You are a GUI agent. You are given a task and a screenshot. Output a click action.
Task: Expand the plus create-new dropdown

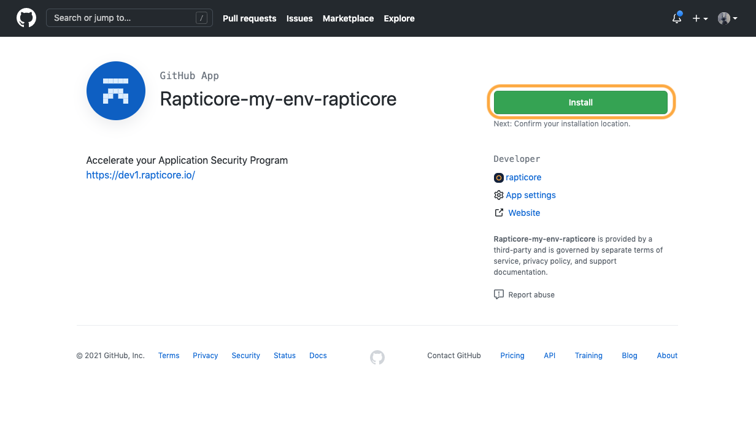pos(700,18)
